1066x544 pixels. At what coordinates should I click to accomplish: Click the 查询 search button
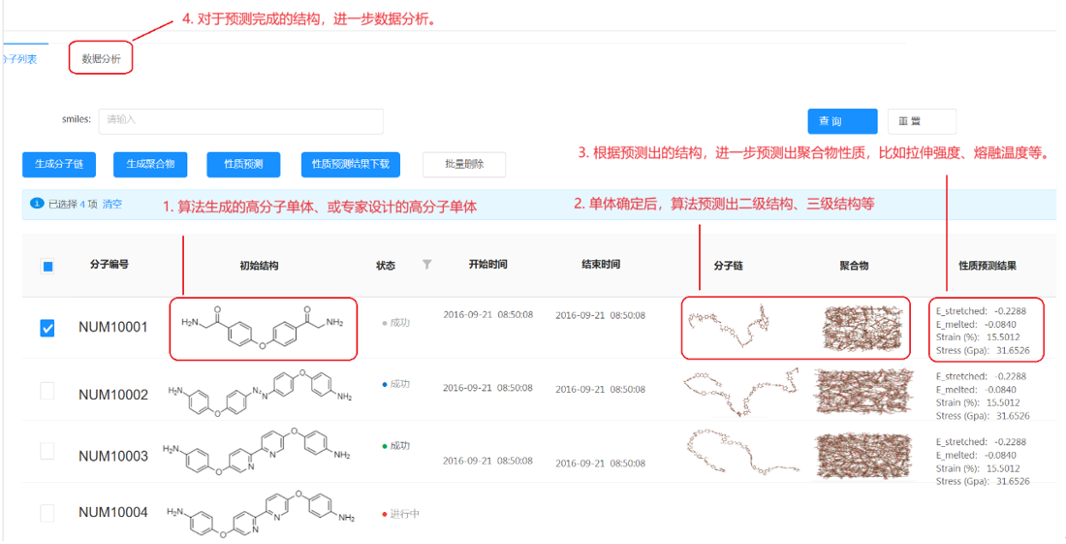click(x=842, y=121)
